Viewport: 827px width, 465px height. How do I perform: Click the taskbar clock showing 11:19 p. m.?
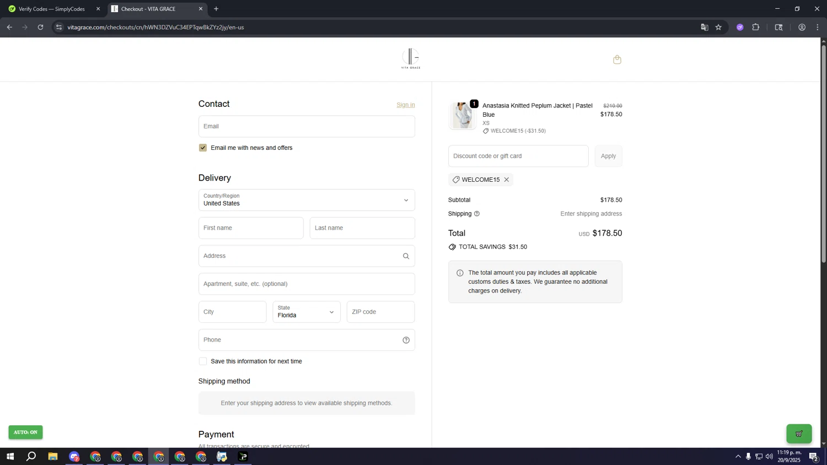point(789,456)
